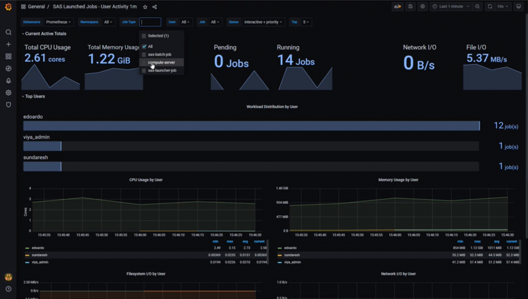Viewport: 528px width, 299px height.
Task: Open the Last 1 minute time picker
Action: pyautogui.click(x=451, y=6)
